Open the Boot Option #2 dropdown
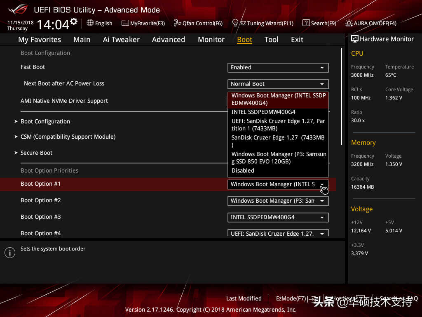422x317 pixels. click(278, 201)
